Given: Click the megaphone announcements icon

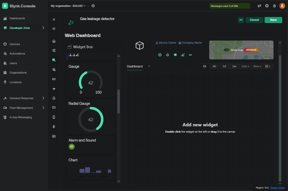Looking at the screenshot, I should click(259, 6).
